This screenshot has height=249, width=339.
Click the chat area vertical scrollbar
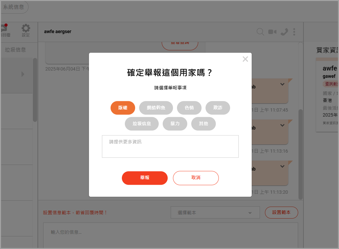coord(300,154)
